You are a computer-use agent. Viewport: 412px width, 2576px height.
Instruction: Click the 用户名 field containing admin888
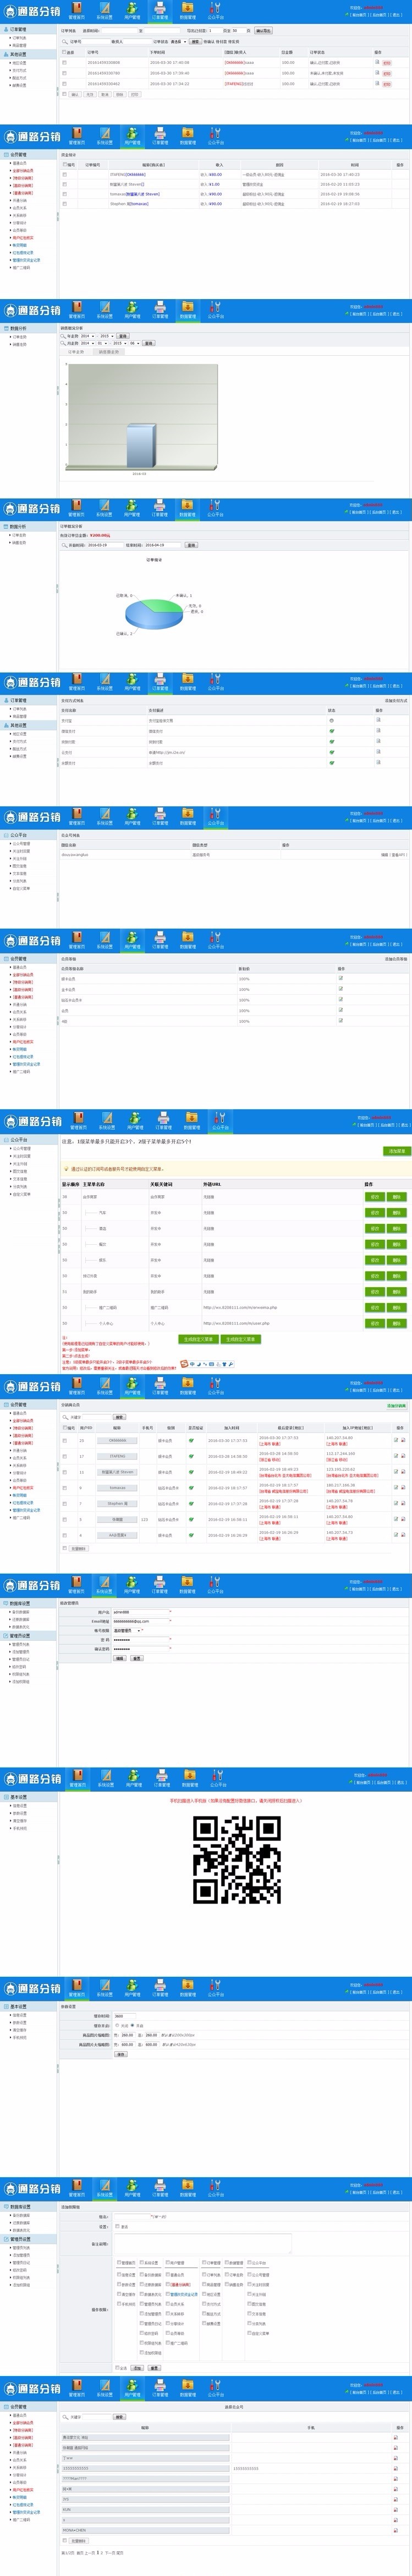pos(141,1612)
